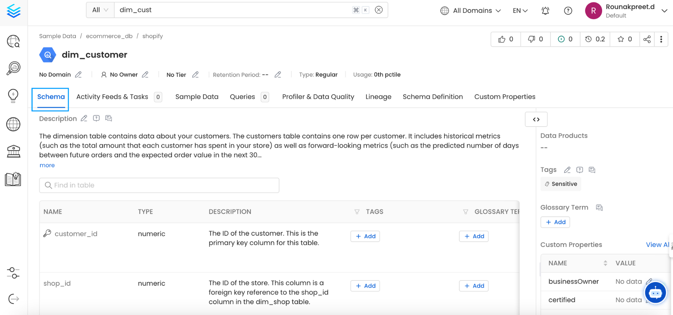The height and width of the screenshot is (315, 673).
Task: Edit the No Owner field
Action: pos(145,74)
